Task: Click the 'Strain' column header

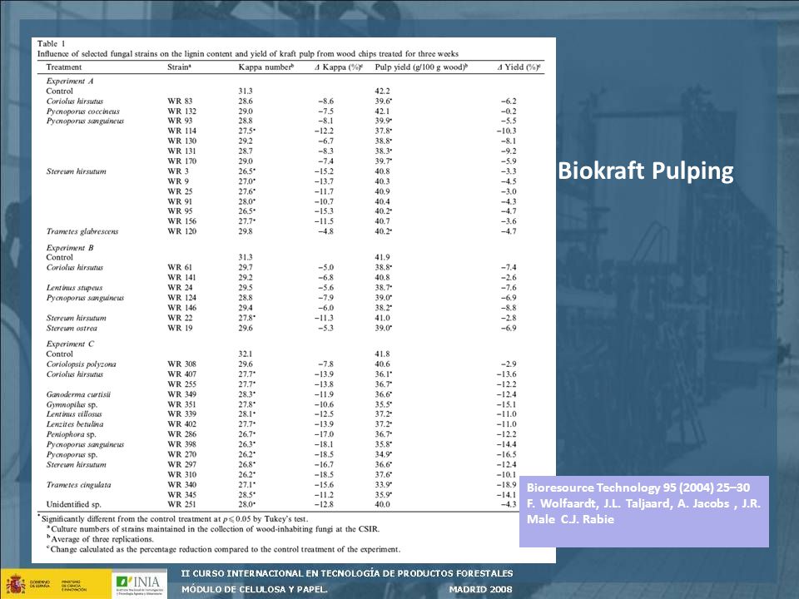Action: tap(179, 67)
